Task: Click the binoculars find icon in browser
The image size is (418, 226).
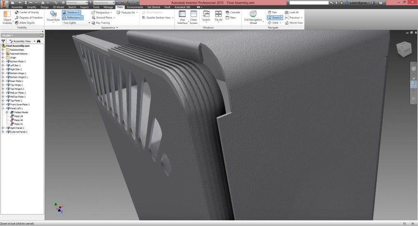Action: pyautogui.click(x=39, y=41)
